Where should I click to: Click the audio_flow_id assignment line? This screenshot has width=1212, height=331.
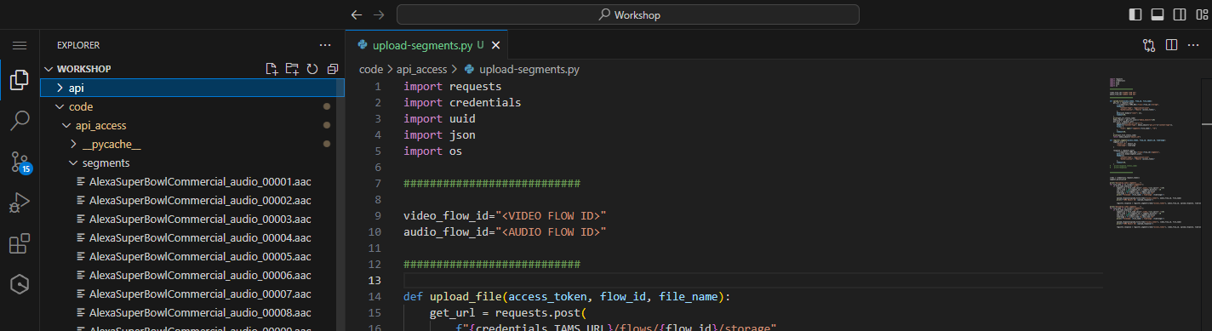coord(505,231)
